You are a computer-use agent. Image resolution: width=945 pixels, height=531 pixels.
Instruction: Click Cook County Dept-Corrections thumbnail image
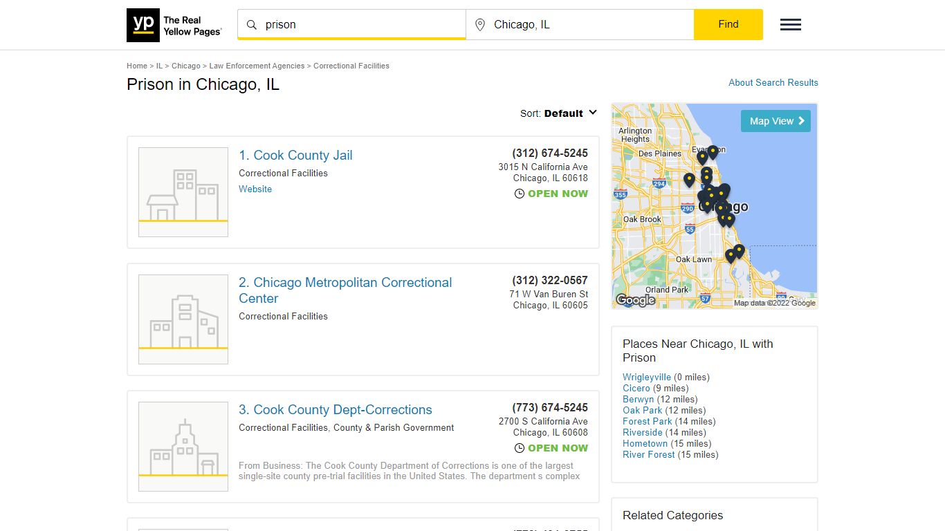[183, 447]
